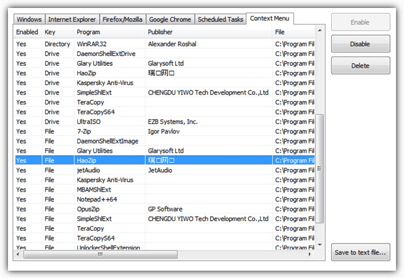Viewport: 404px width, 278px height.
Task: Select SimpleShlExt in the File row
Action: point(165,219)
